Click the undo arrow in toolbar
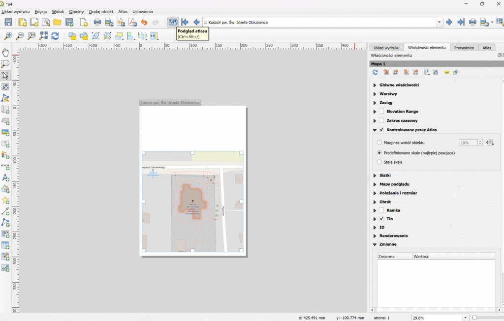 click(x=144, y=22)
